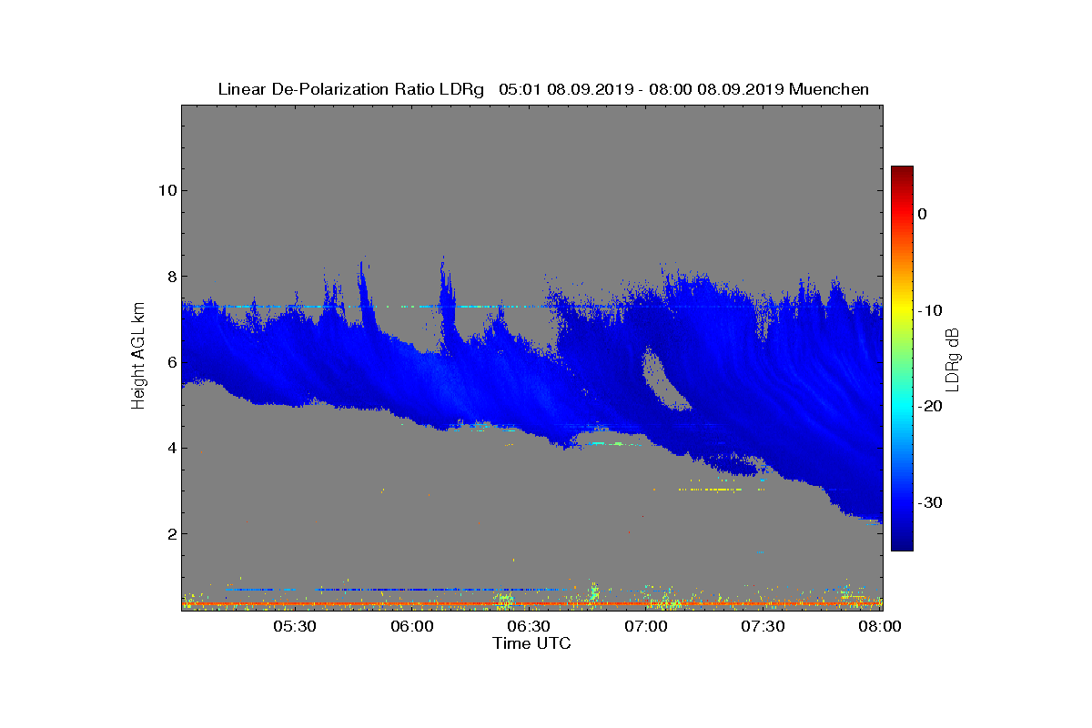Click the plot title mentioning Muenchen
Screen dimensions: 1092x728
tap(543, 89)
